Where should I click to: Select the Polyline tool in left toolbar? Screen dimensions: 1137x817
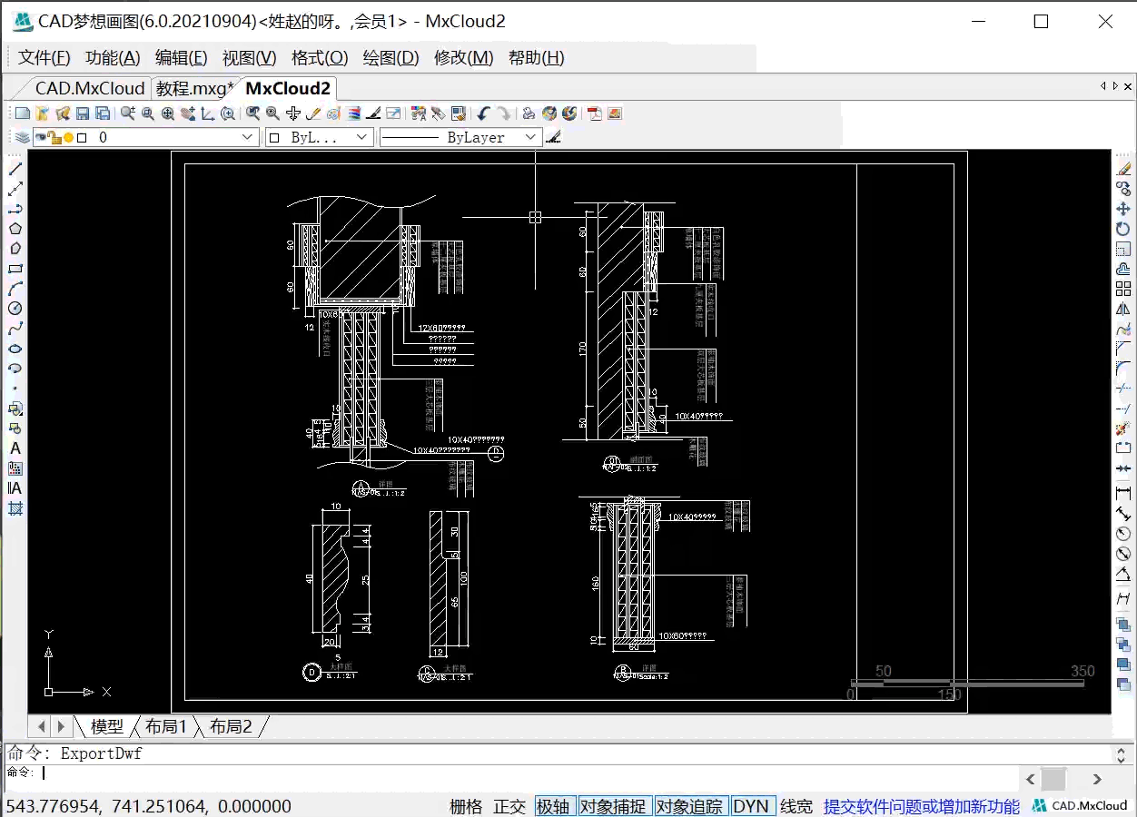pos(15,209)
